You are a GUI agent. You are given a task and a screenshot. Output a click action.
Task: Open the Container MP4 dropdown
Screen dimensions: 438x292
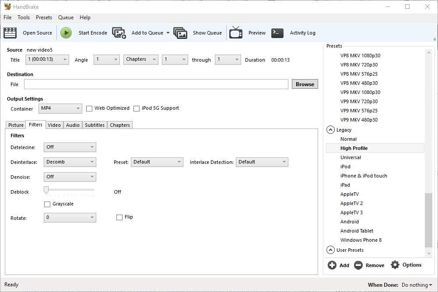click(x=60, y=108)
